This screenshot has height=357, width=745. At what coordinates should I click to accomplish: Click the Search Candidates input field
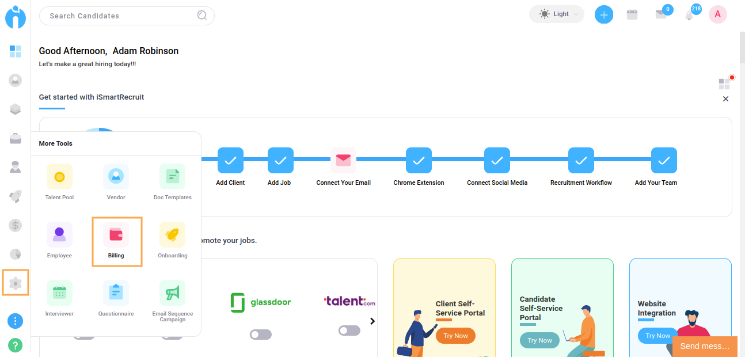(121, 16)
